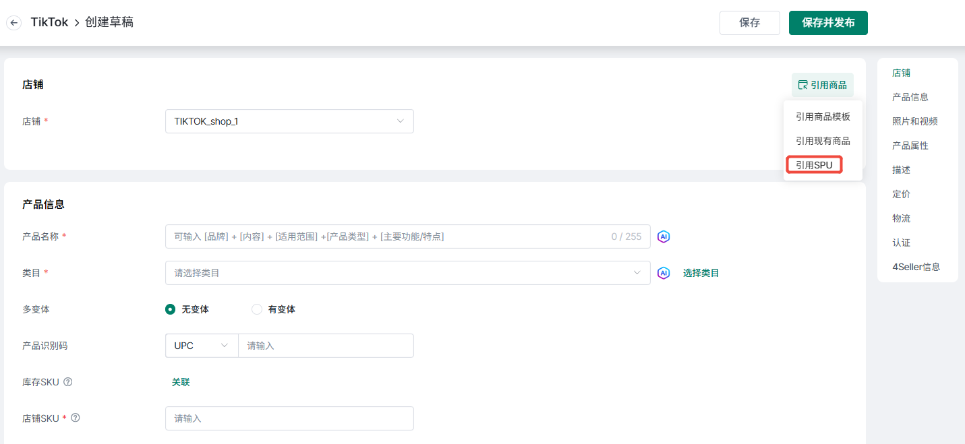
Task: Click the 创建草稿 breadcrumb text
Action: [x=109, y=22]
